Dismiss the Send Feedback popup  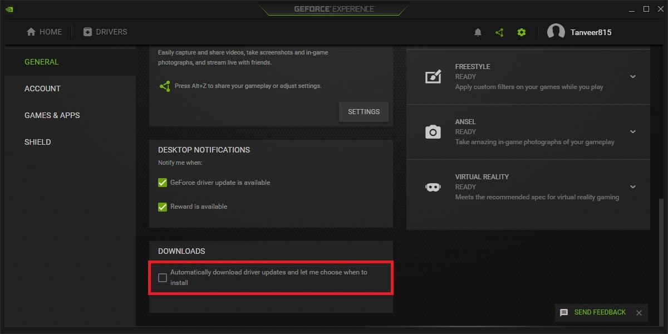click(x=638, y=312)
